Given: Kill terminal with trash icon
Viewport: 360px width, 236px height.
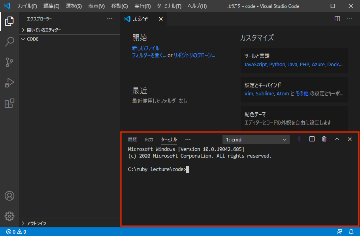Looking at the screenshot, I should tap(324, 139).
